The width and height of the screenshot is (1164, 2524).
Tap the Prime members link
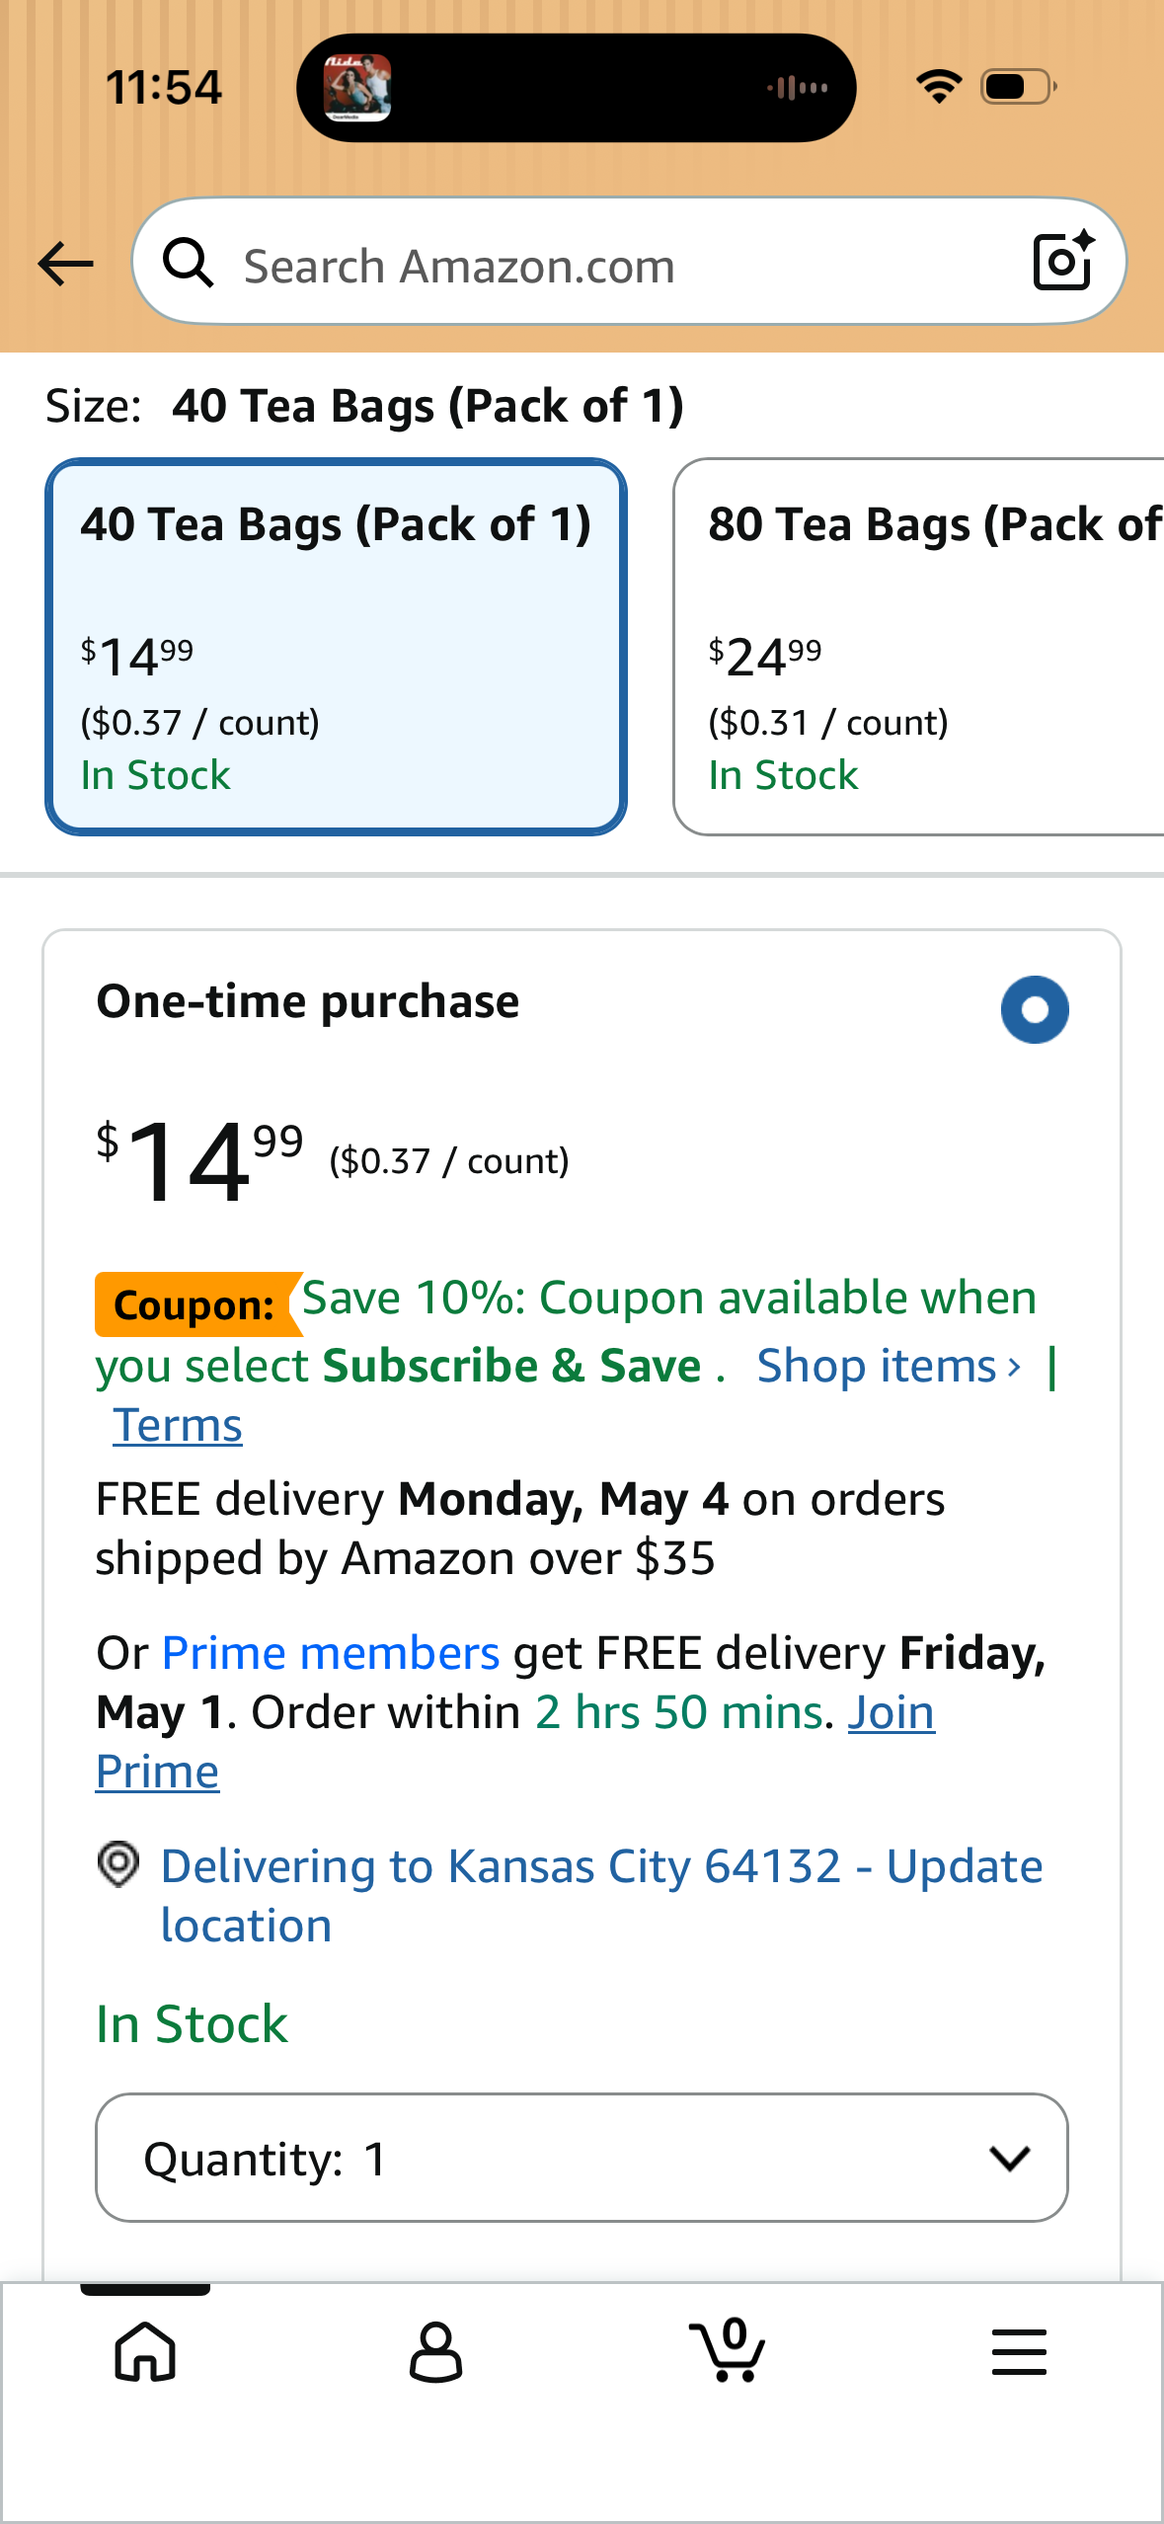pyautogui.click(x=331, y=1653)
